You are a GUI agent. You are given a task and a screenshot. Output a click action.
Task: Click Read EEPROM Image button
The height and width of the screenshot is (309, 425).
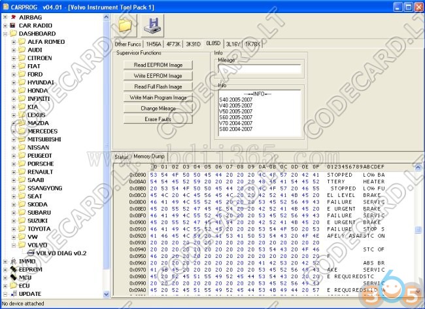[x=158, y=65]
